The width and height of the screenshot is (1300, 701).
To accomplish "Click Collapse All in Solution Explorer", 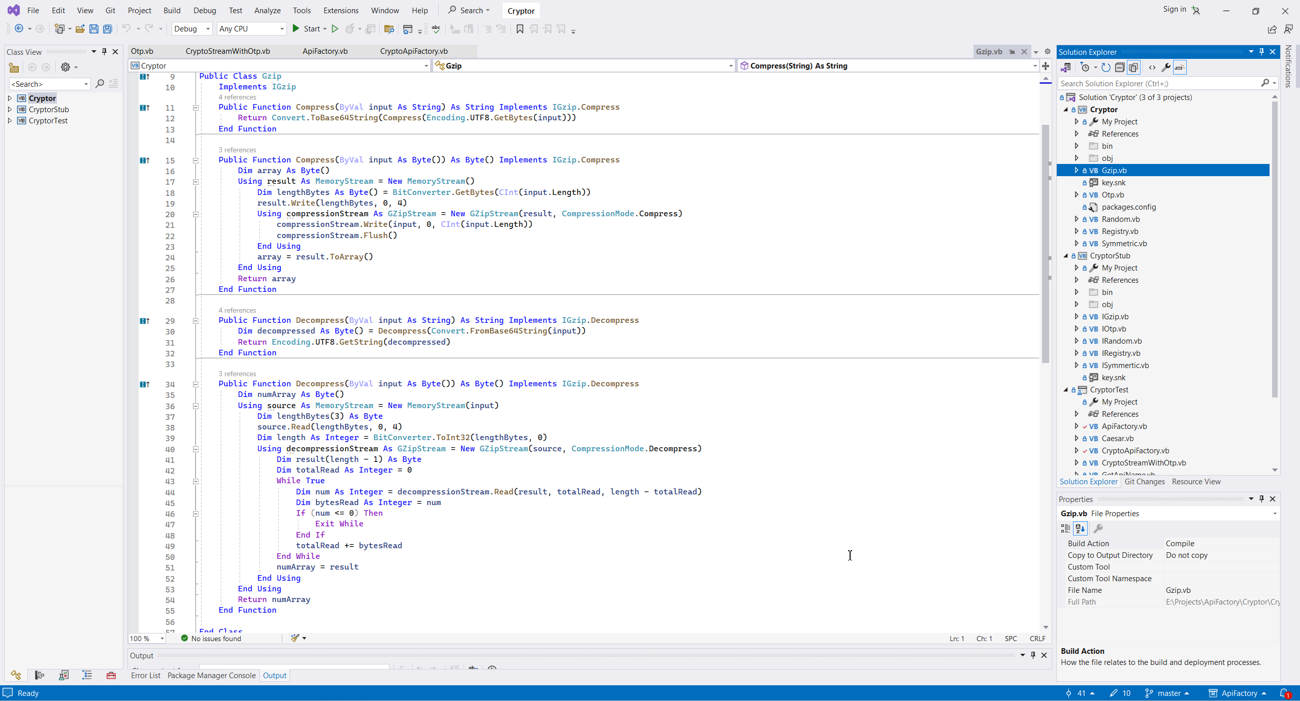I will pos(1120,68).
